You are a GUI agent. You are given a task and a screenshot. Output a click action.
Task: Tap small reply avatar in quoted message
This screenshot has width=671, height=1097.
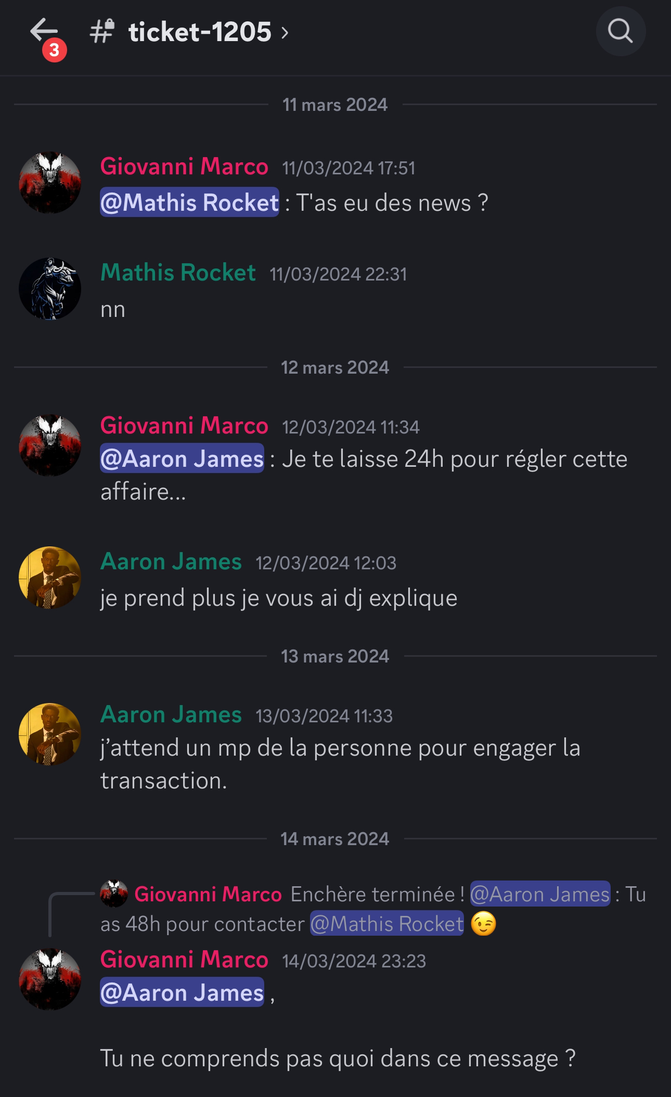[114, 894]
